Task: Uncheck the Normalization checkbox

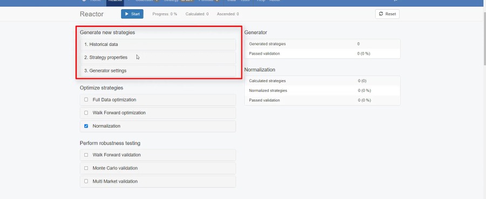Action: click(x=86, y=126)
